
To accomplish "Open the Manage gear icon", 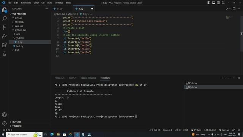I will pyautogui.click(x=4, y=123).
